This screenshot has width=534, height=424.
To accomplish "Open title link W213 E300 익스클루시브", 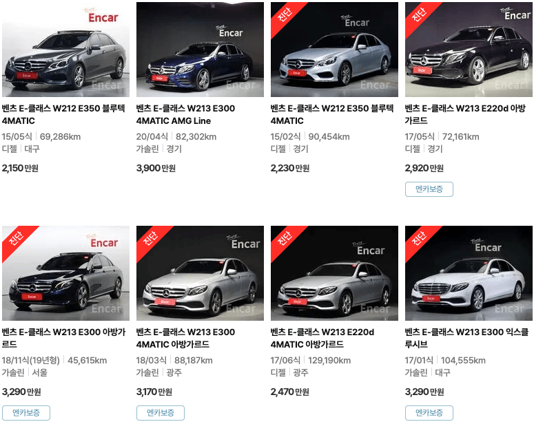I will point(466,338).
